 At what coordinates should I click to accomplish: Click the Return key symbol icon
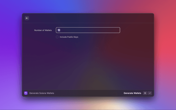click(x=150, y=93)
